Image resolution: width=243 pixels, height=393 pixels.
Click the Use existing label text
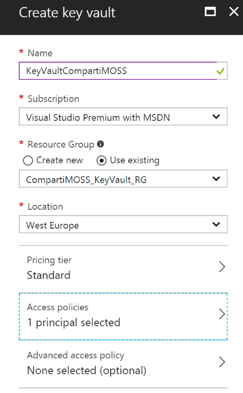pos(135,160)
